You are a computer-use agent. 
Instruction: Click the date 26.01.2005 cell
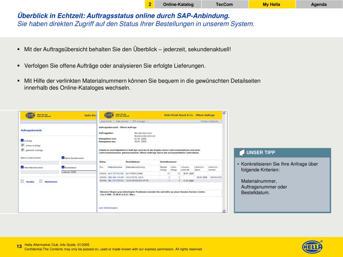(202, 177)
